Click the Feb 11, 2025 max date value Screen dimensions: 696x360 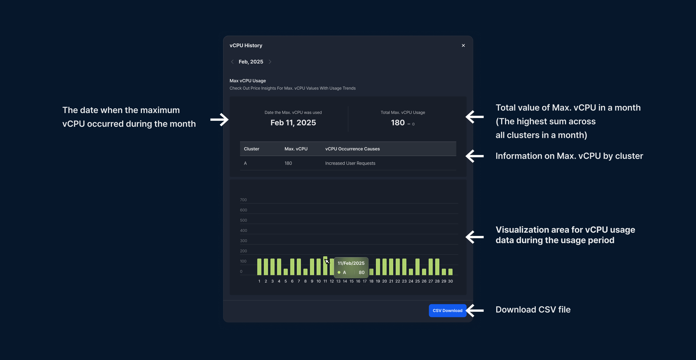[x=293, y=123]
